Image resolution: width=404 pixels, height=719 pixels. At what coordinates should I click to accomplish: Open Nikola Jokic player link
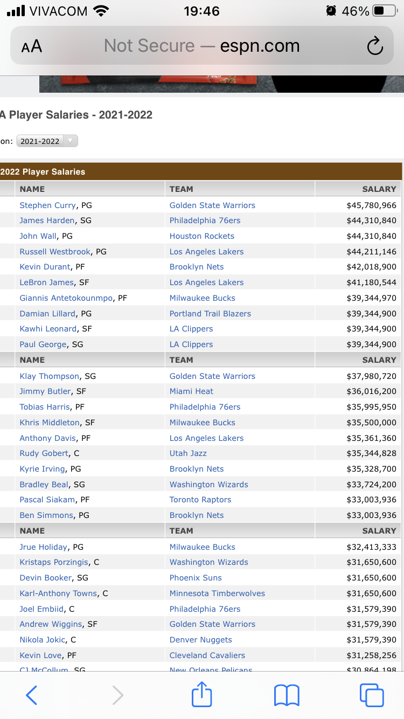(43, 640)
